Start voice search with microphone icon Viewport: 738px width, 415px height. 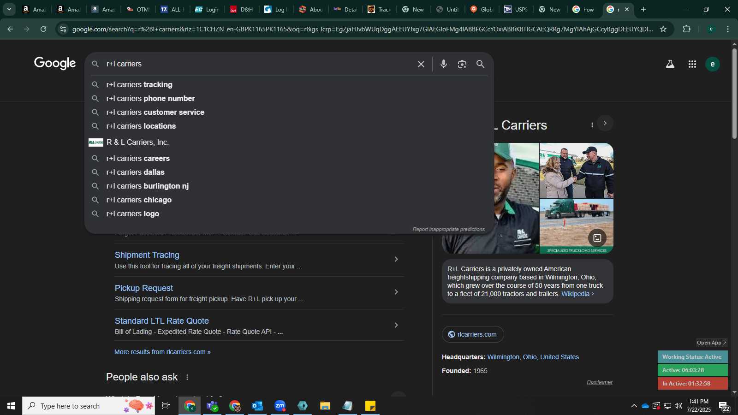click(x=444, y=64)
